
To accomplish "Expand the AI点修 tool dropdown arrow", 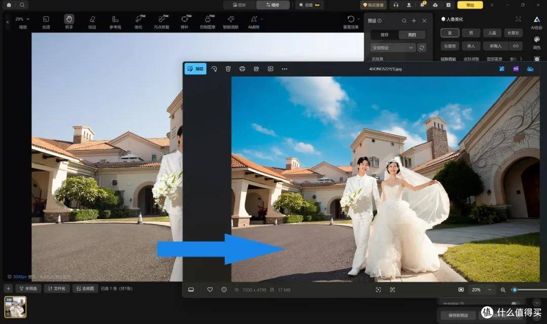I will (262, 19).
